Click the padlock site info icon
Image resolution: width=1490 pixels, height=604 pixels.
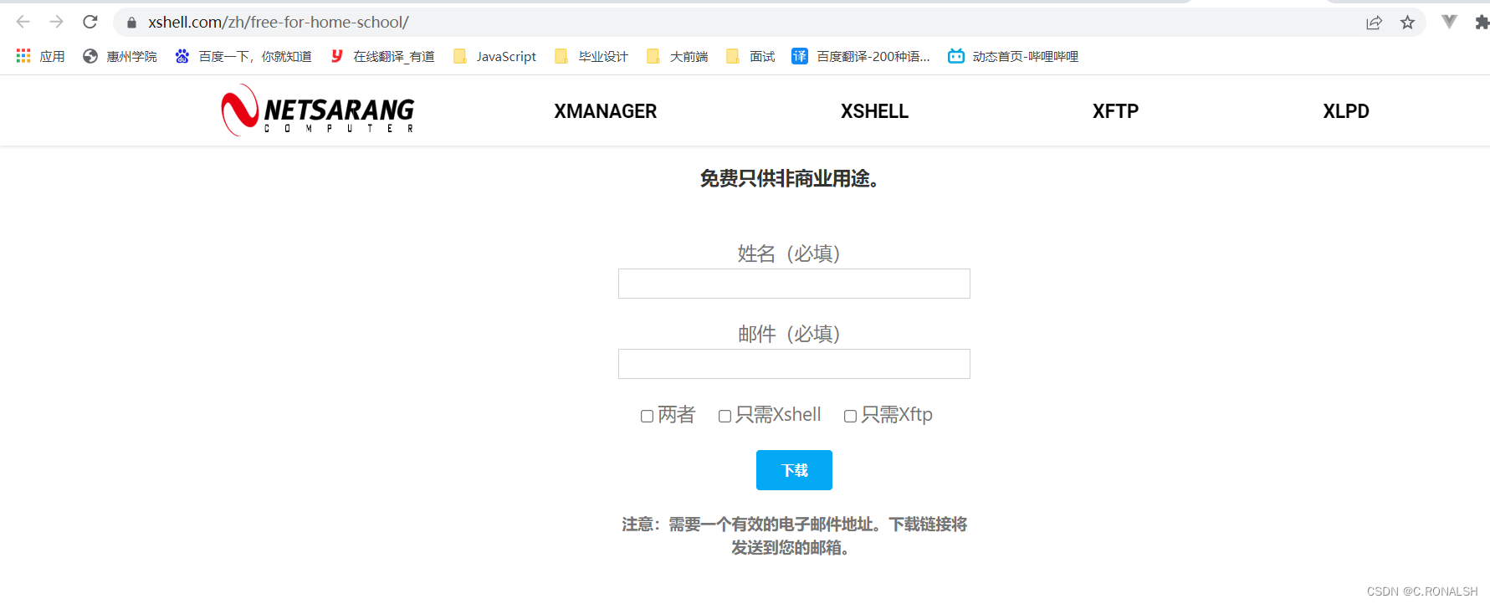click(131, 23)
